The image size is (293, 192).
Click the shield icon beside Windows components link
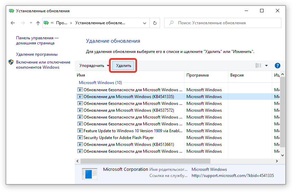11,62
